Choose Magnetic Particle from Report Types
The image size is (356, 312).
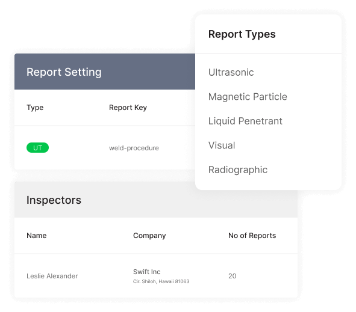coord(248,97)
